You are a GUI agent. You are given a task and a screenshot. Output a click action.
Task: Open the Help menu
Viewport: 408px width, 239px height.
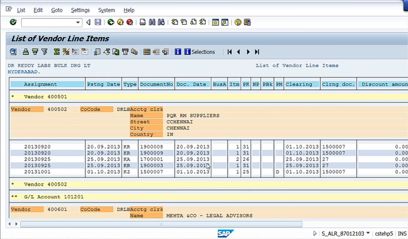click(x=129, y=10)
